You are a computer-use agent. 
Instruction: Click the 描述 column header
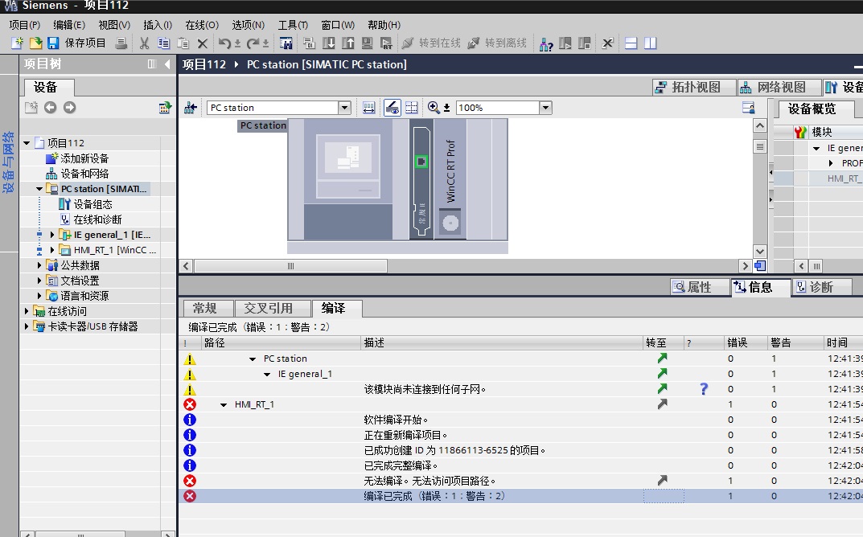[x=502, y=342]
